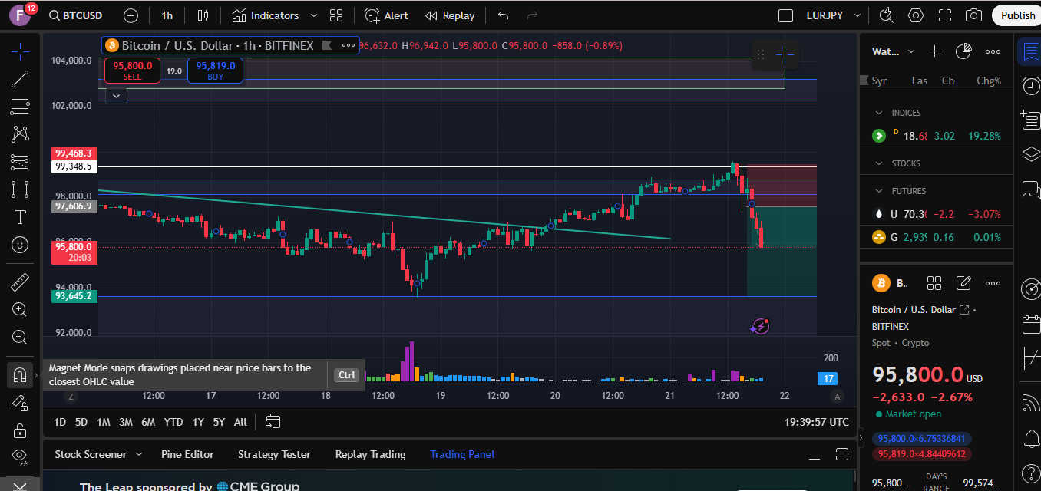Viewport: 1041px width, 491px height.
Task: Open the forecasting and measurement tools
Action: [20, 162]
